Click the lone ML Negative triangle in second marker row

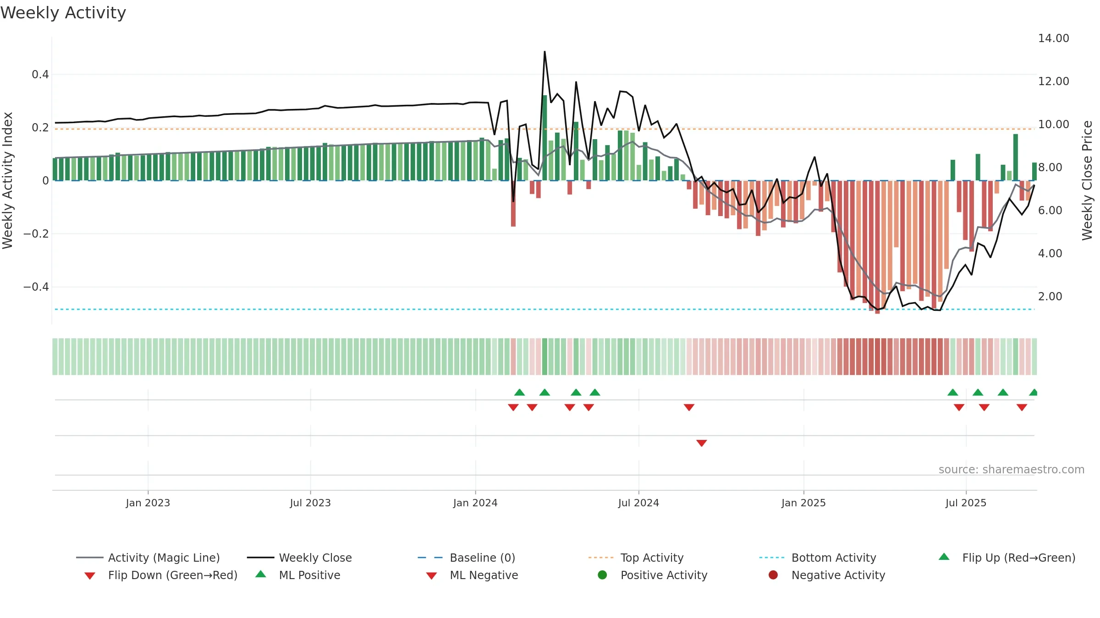[701, 443]
